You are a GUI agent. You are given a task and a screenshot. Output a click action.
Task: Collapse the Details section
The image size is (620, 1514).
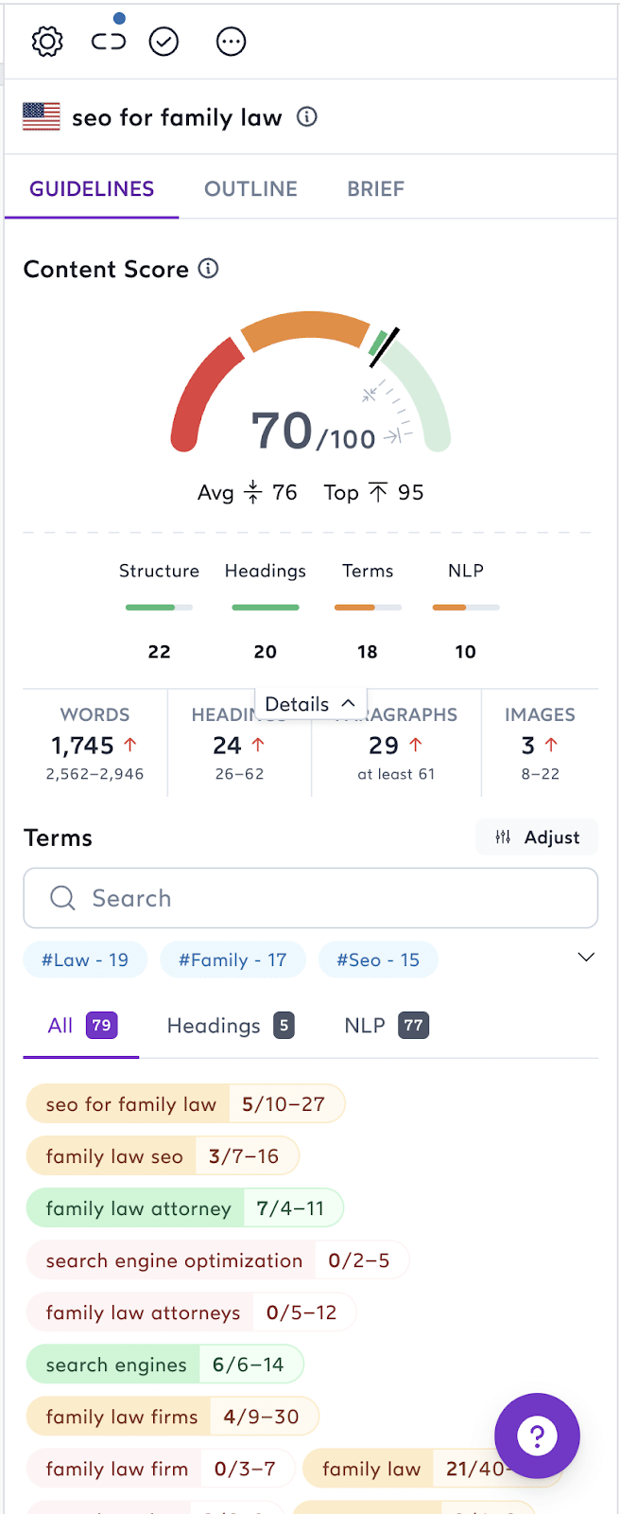[310, 704]
